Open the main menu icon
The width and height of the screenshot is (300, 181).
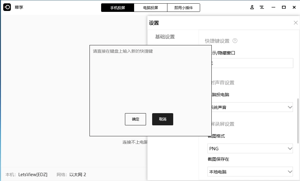(262, 7)
